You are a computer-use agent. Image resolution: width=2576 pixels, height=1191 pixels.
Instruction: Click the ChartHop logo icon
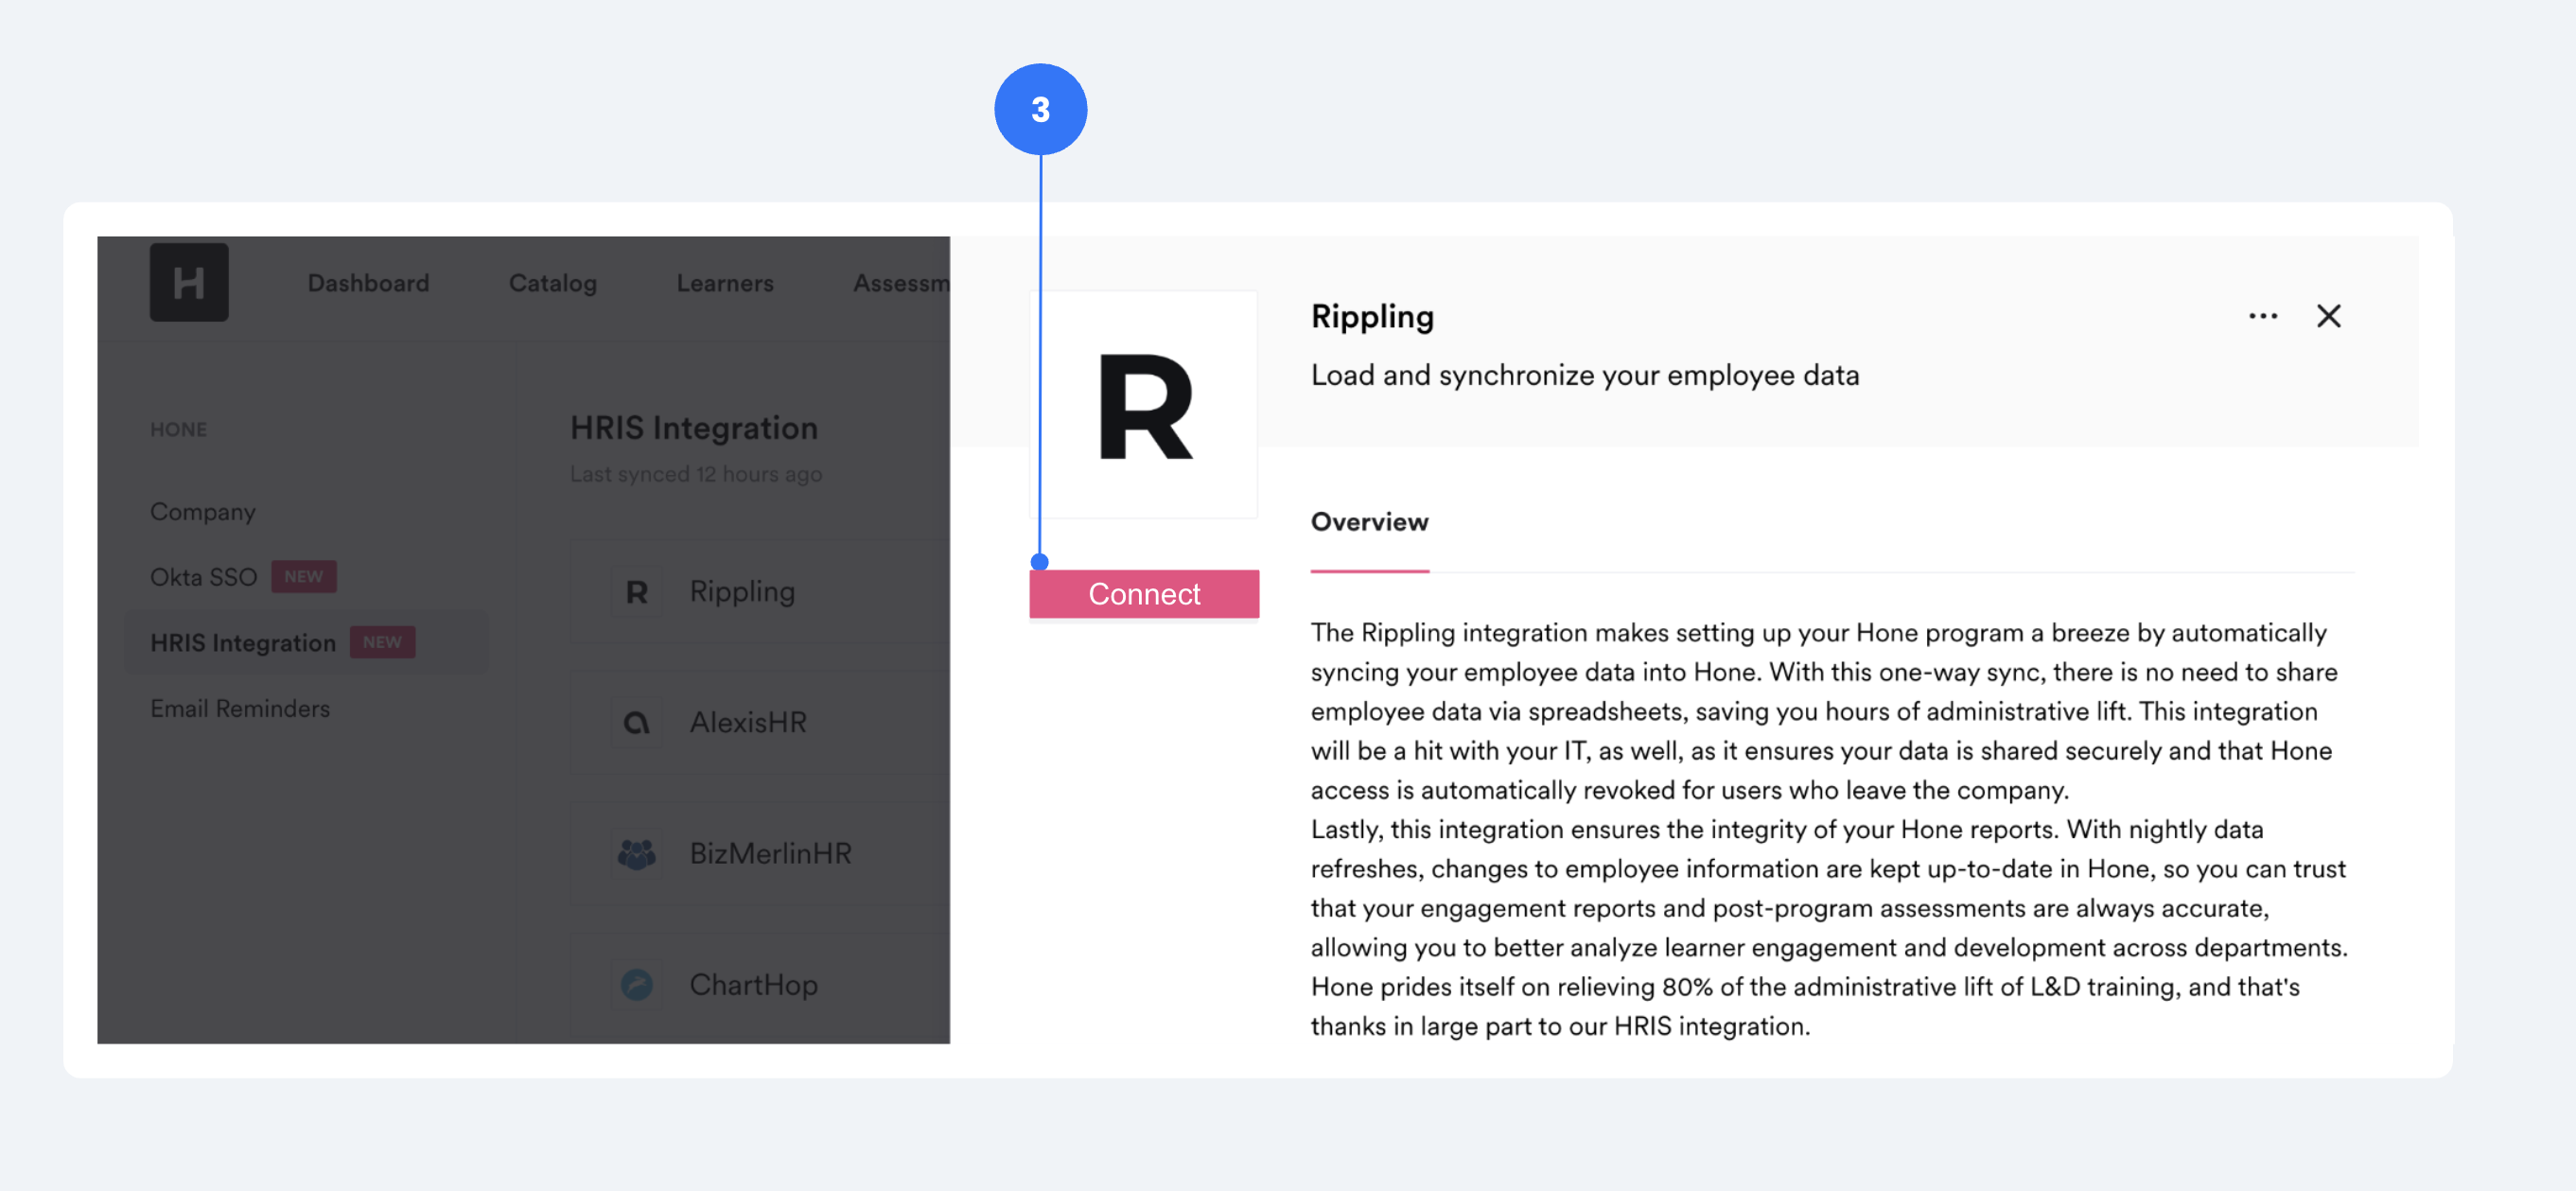637,984
